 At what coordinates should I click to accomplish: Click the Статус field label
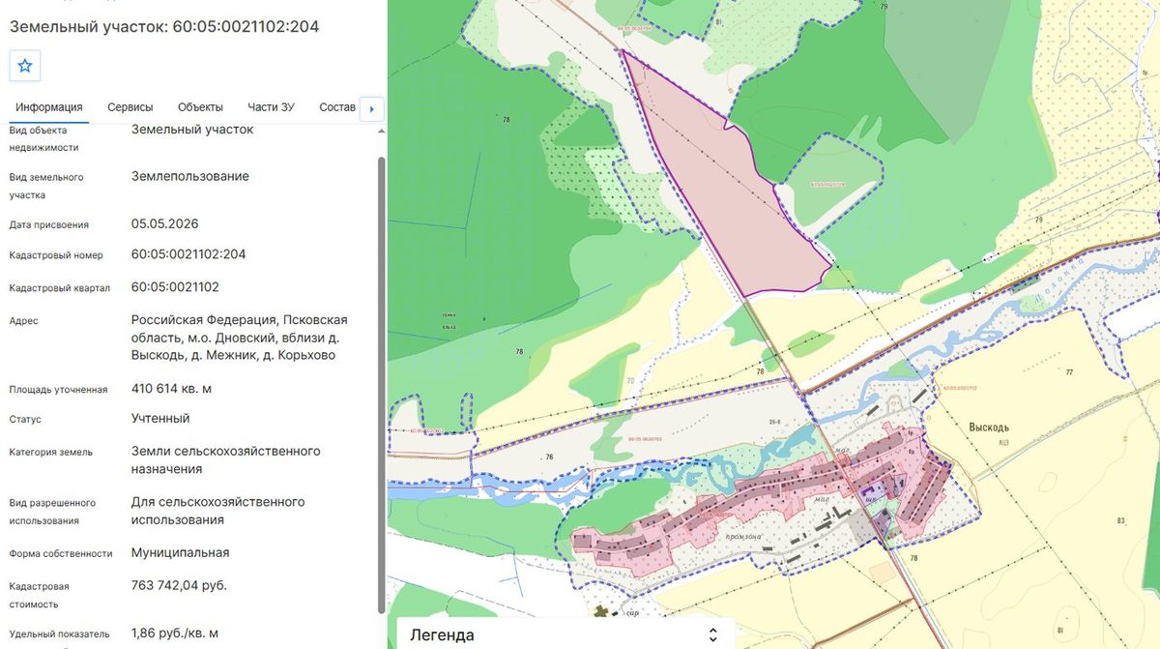click(x=25, y=420)
